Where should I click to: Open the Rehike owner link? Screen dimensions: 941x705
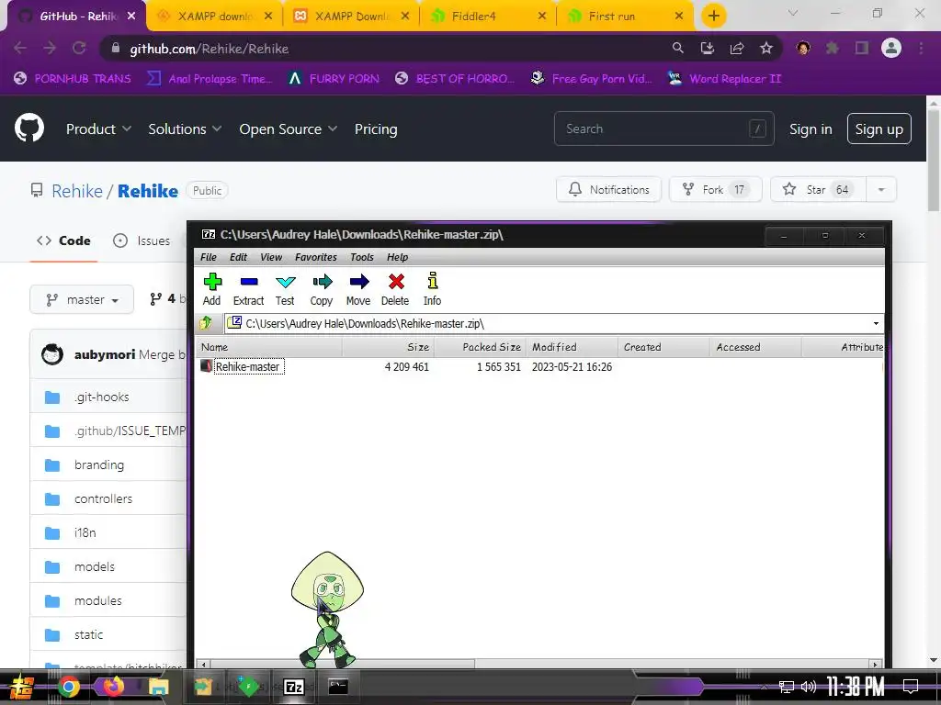(77, 191)
